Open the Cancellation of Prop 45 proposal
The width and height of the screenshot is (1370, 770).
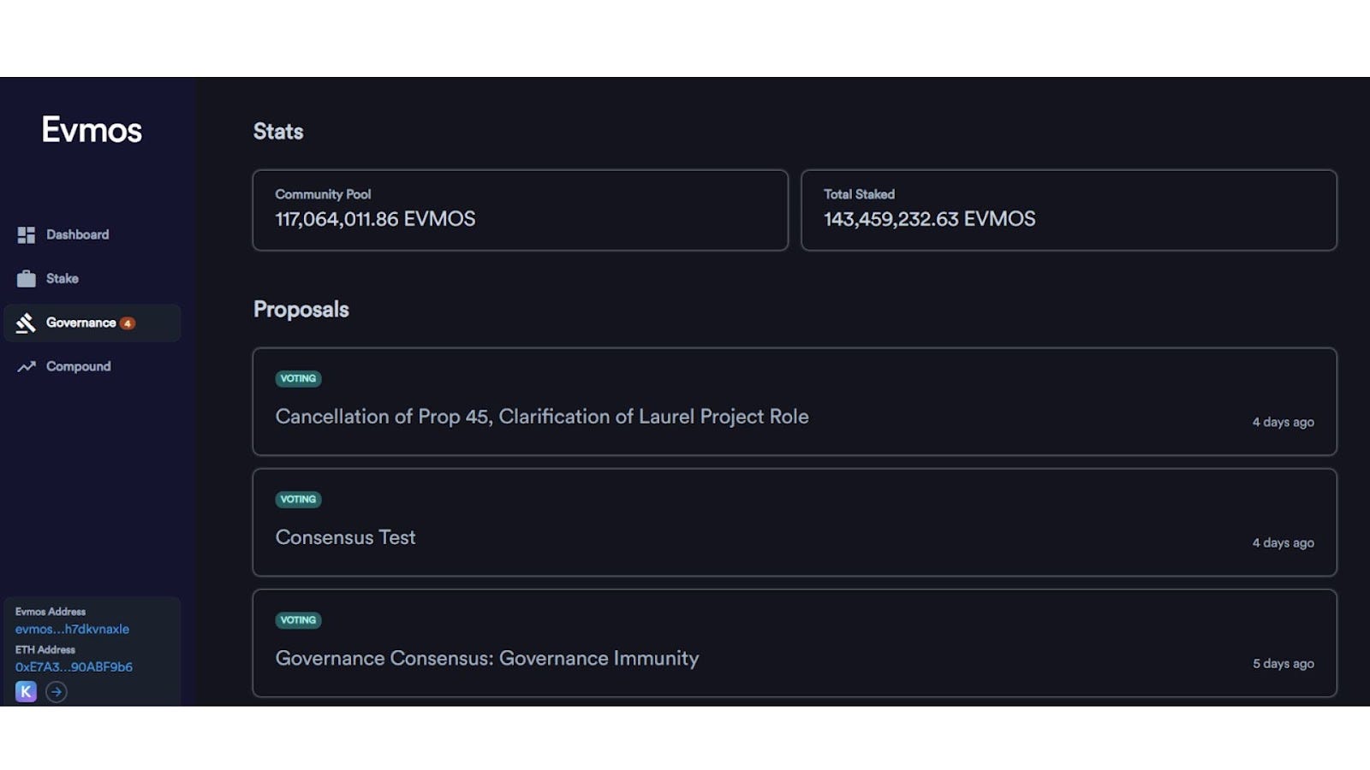(541, 417)
